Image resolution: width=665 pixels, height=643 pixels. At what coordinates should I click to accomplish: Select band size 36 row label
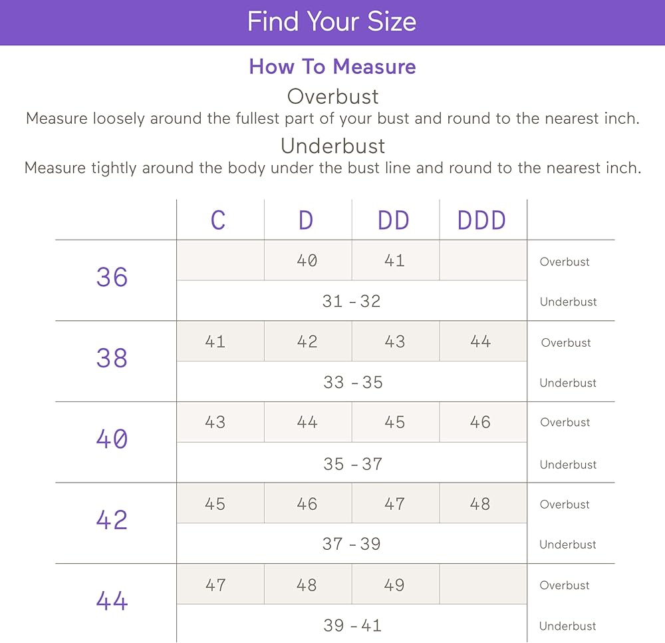(x=112, y=278)
